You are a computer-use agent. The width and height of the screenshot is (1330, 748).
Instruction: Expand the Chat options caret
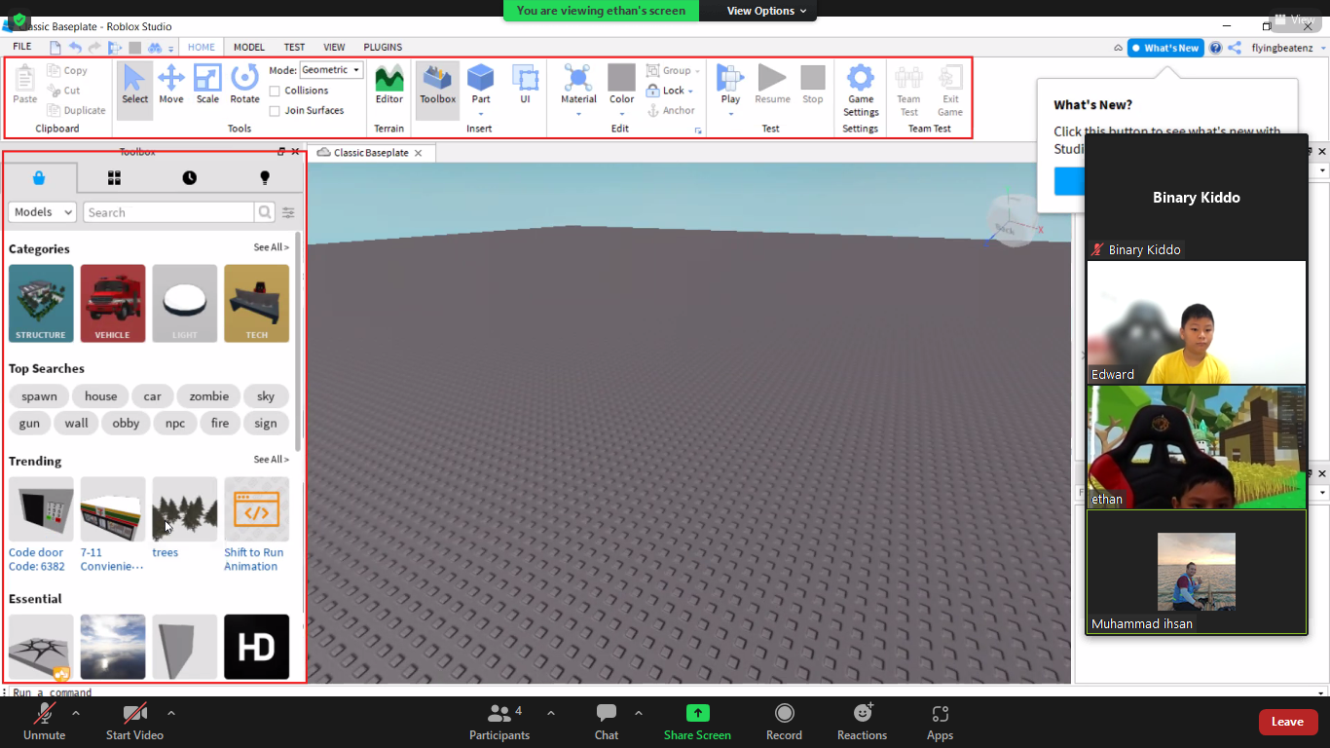639,713
